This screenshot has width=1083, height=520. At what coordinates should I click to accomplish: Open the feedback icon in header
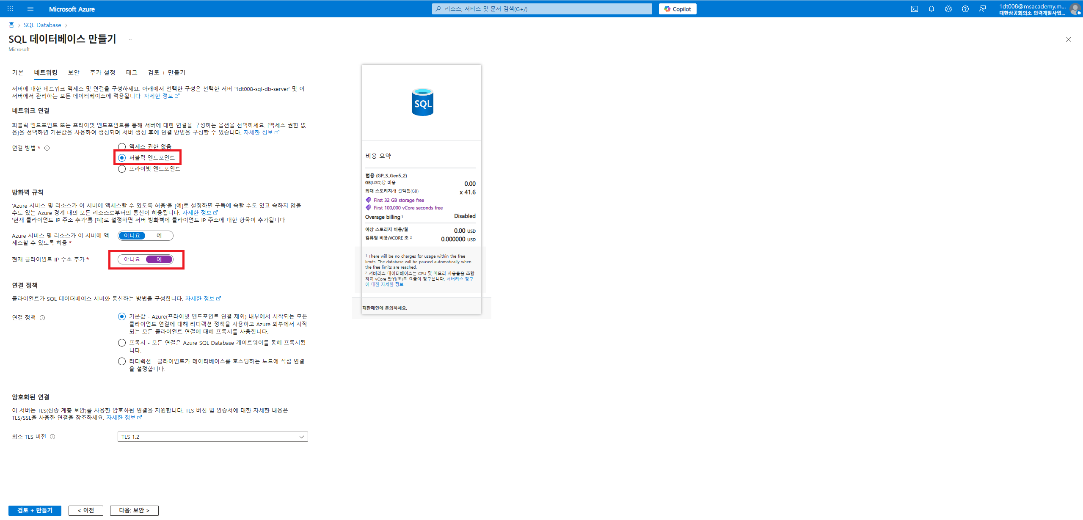coord(982,9)
